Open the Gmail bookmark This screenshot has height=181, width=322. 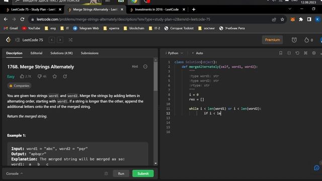pos(11,28)
